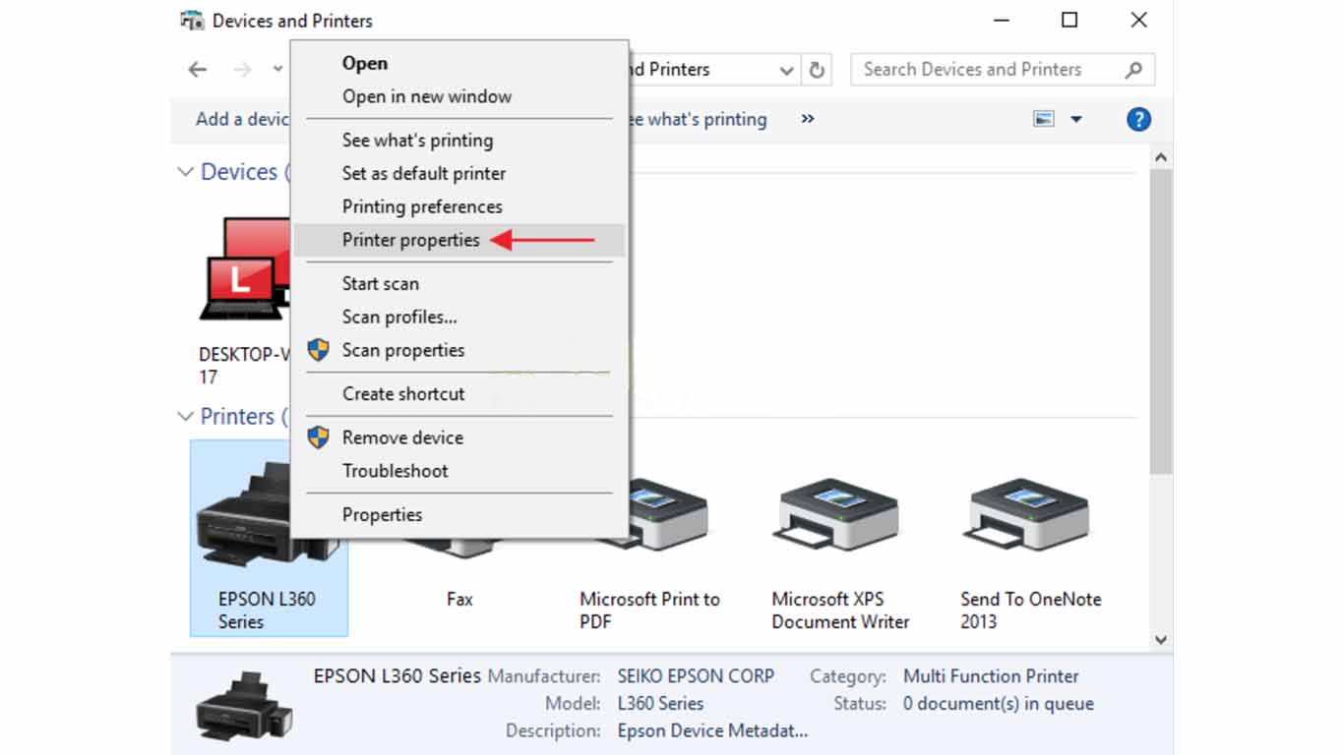
Task: Click the search magnifier icon
Action: coord(1133,70)
